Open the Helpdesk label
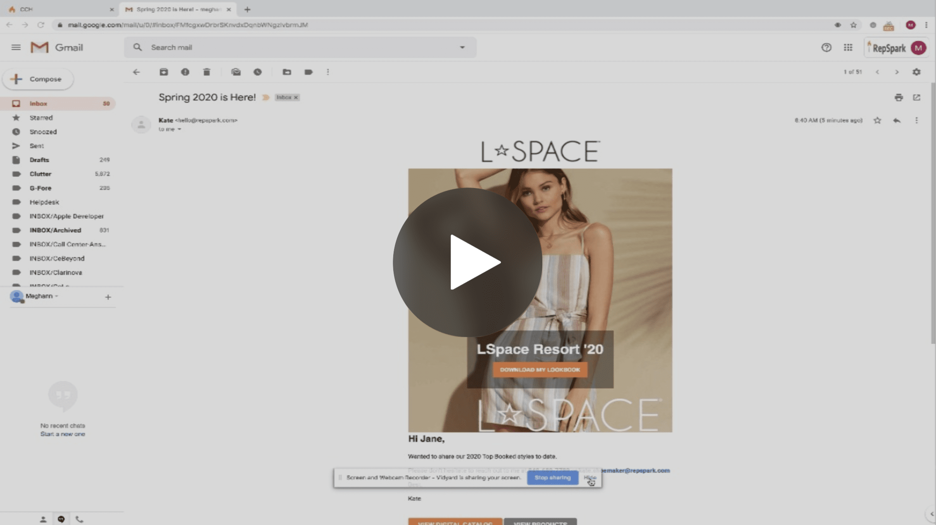This screenshot has width=936, height=525. 58,202
